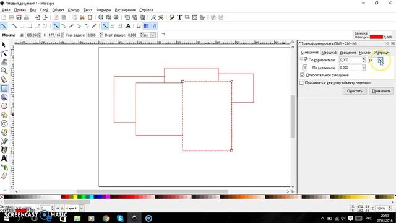This screenshot has width=396, height=223.
Task: Increase rectangle height spinner
Action: [x=62, y=34]
